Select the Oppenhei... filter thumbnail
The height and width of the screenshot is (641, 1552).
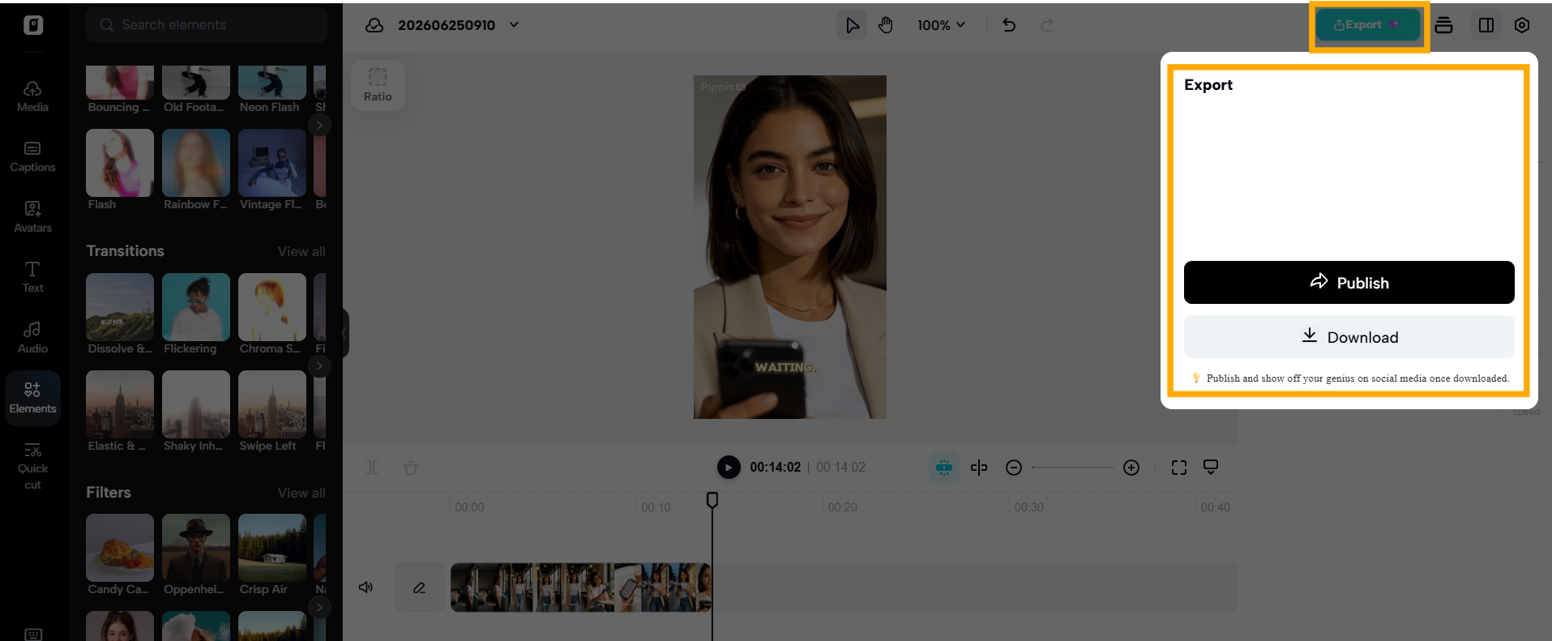point(196,548)
